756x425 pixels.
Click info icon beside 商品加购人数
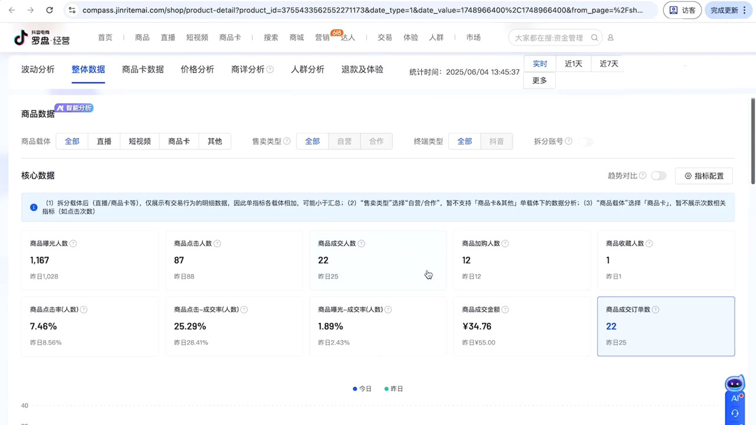pyautogui.click(x=506, y=244)
